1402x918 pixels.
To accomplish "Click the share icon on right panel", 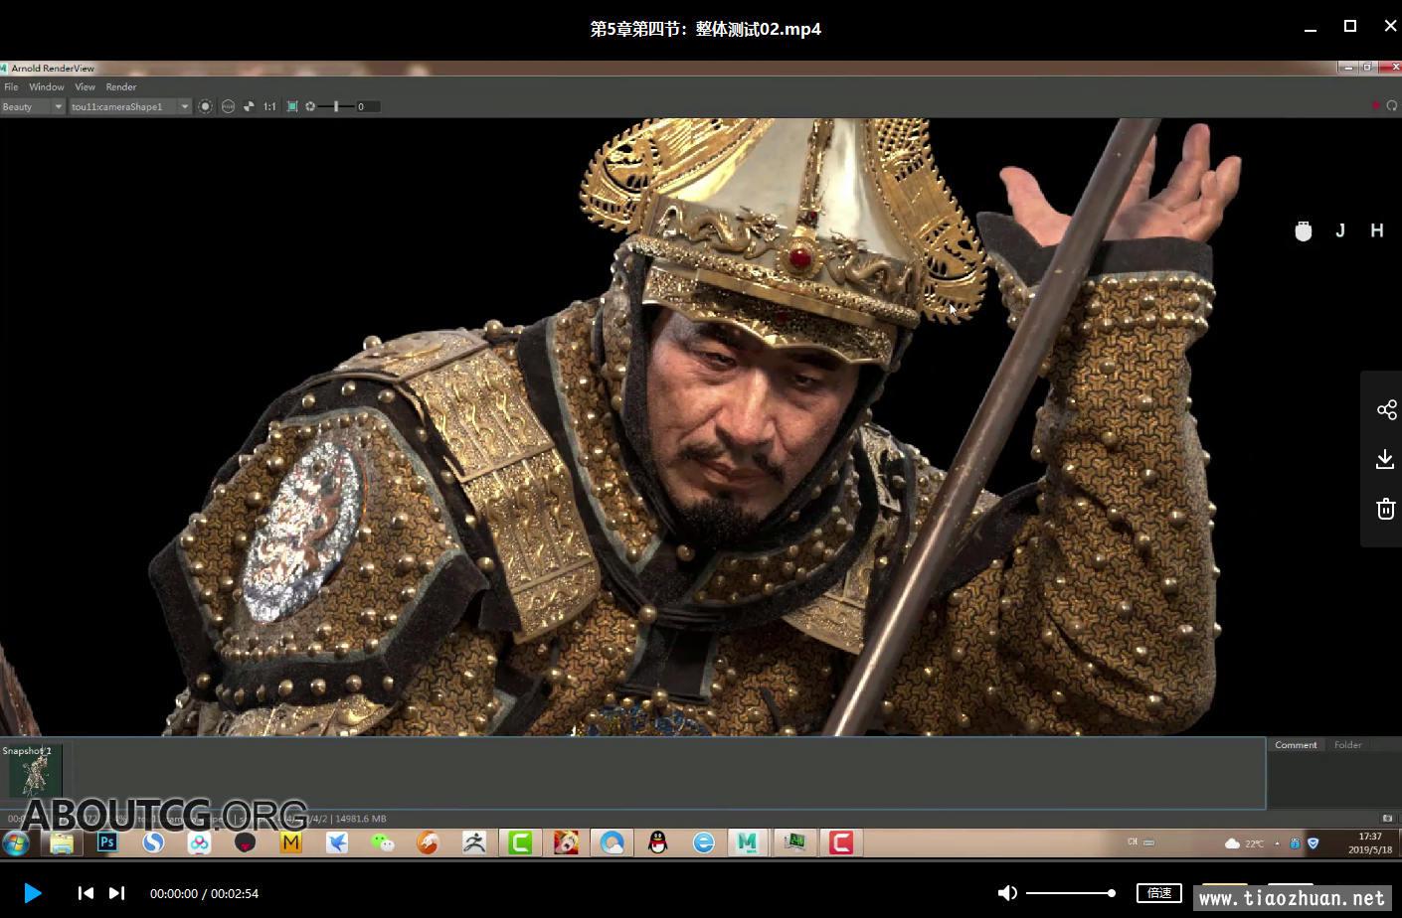I will [x=1386, y=409].
